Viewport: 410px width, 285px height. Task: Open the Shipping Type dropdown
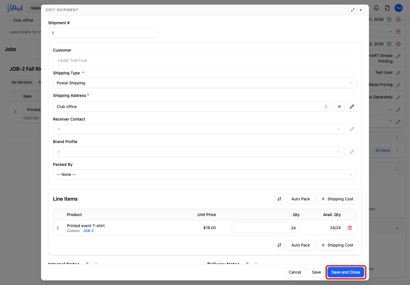205,83
